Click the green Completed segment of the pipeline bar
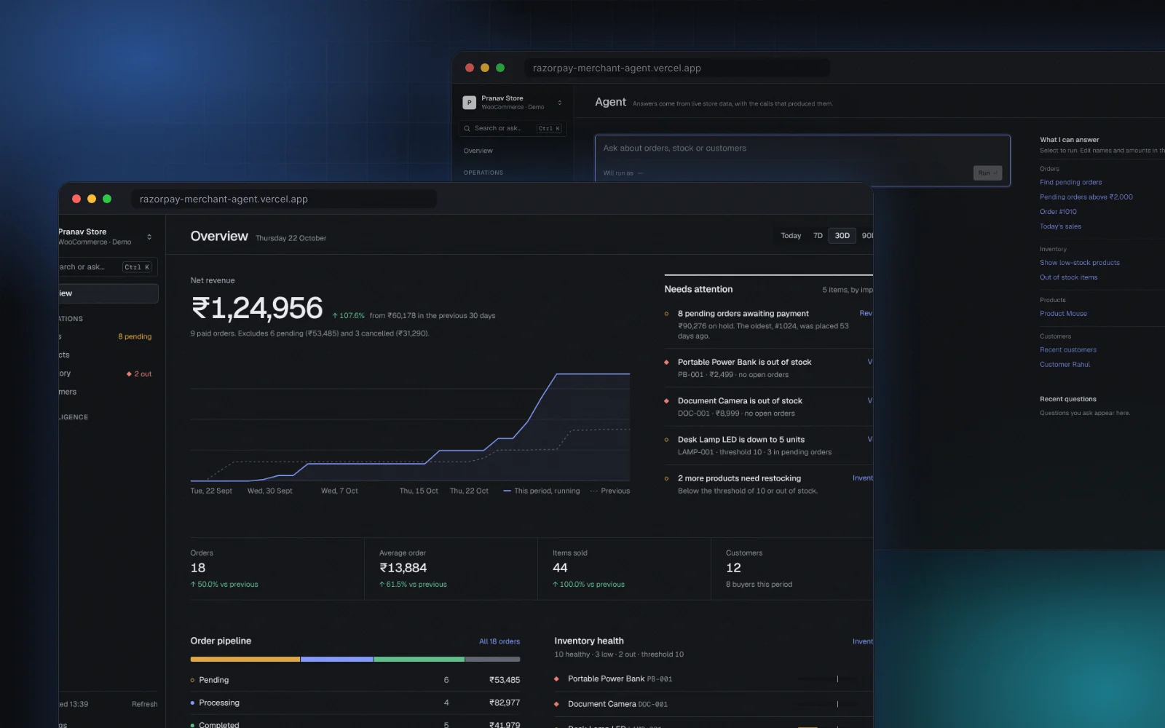 [419, 659]
